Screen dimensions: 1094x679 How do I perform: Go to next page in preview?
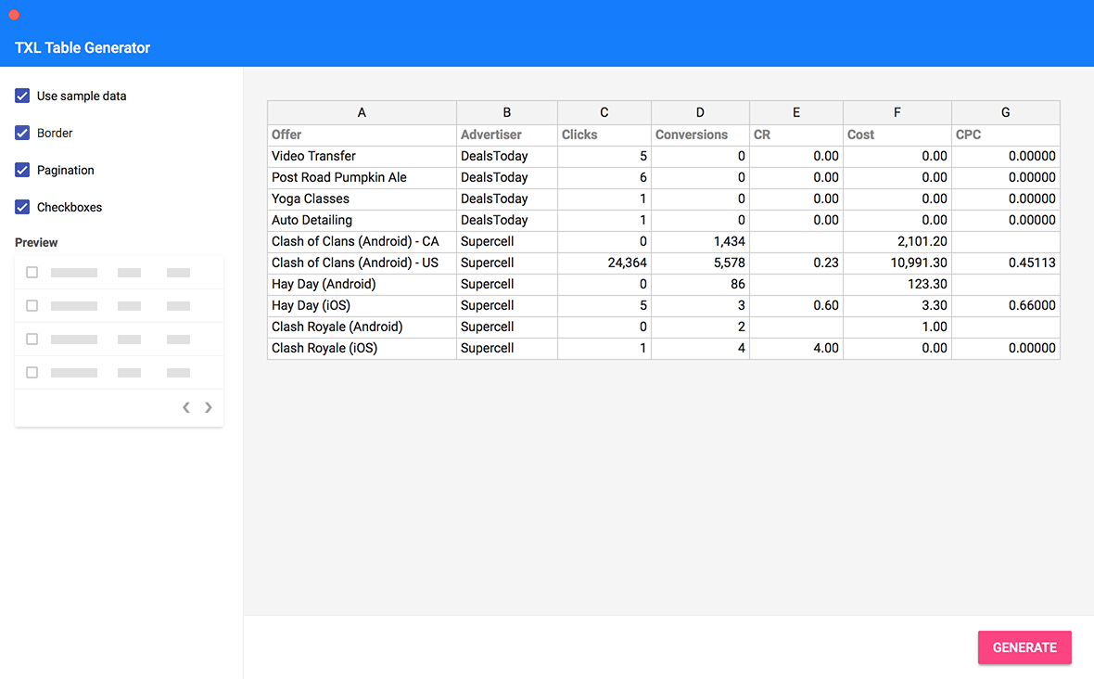pos(208,407)
